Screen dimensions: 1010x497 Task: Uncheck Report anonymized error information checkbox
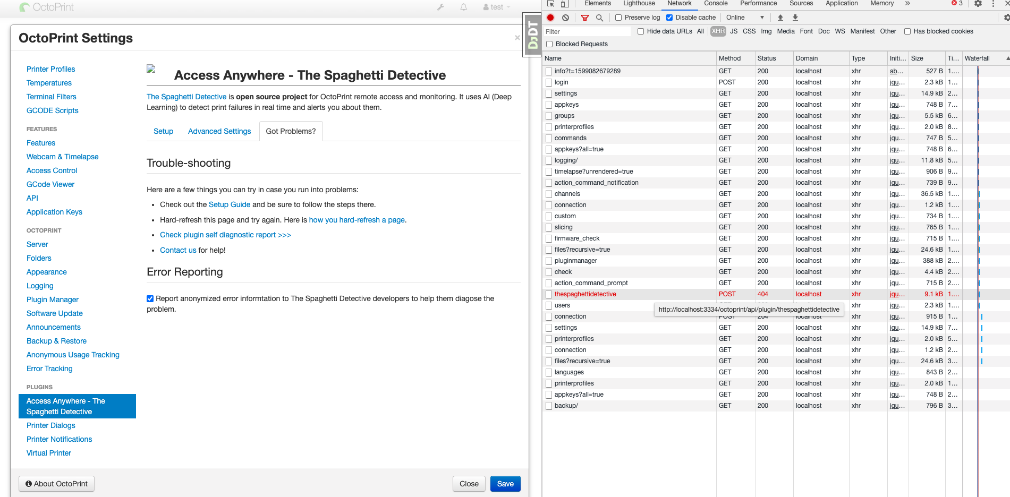(150, 298)
